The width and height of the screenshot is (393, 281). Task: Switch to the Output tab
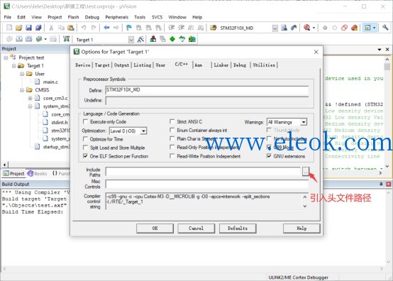point(121,65)
